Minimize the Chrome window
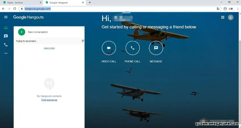The image size is (241, 128). (221, 2)
